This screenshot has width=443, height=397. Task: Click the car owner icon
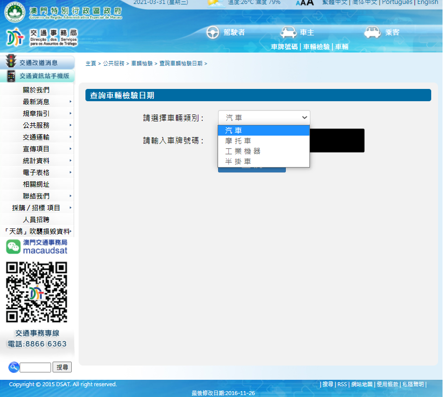point(288,32)
